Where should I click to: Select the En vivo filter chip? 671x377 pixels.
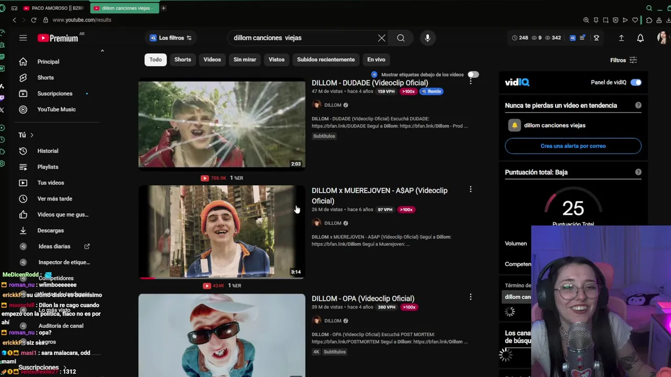click(x=376, y=60)
